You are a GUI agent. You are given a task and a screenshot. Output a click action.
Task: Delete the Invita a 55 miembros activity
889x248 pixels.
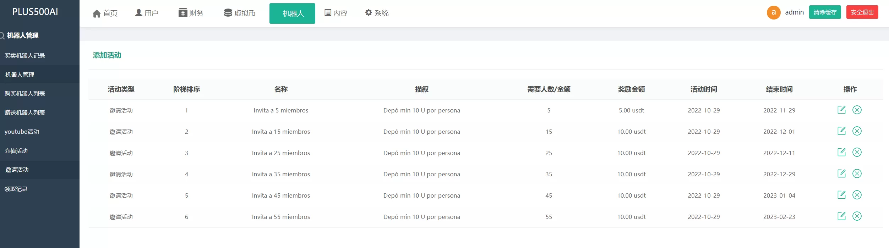coord(857,216)
